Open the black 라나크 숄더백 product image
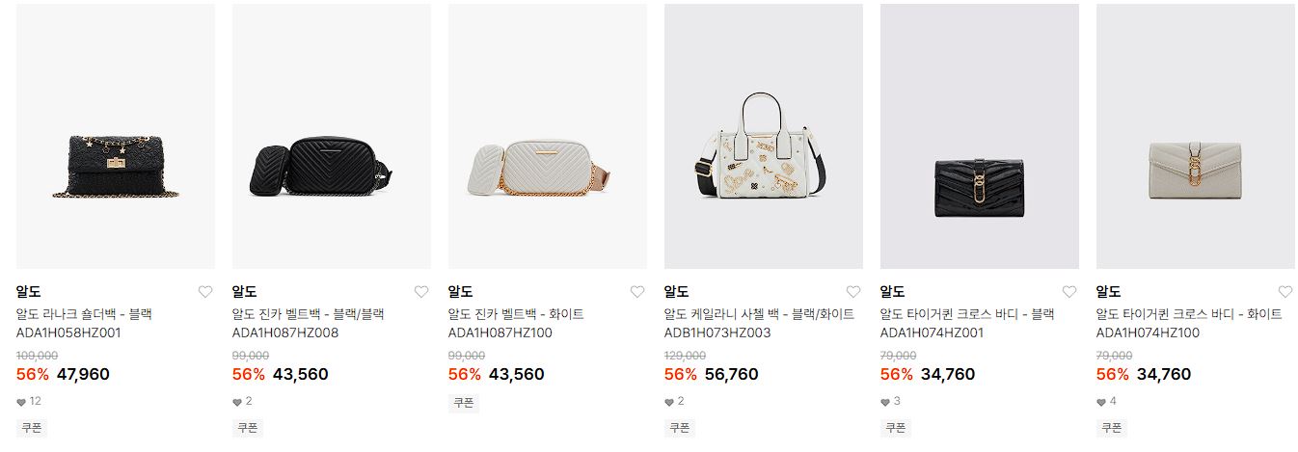Image resolution: width=1298 pixels, height=452 pixels. pos(116,136)
